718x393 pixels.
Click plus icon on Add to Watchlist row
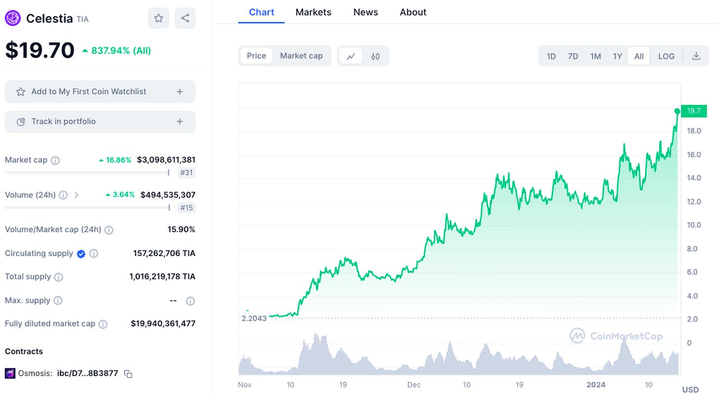[180, 92]
